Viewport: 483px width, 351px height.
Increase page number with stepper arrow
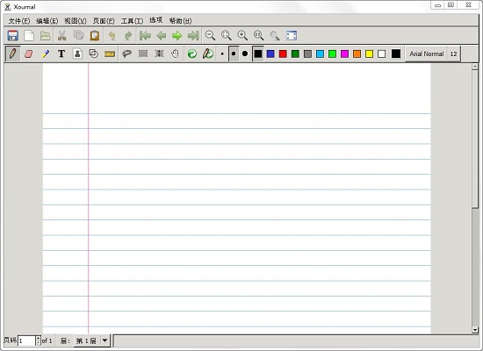38,338
